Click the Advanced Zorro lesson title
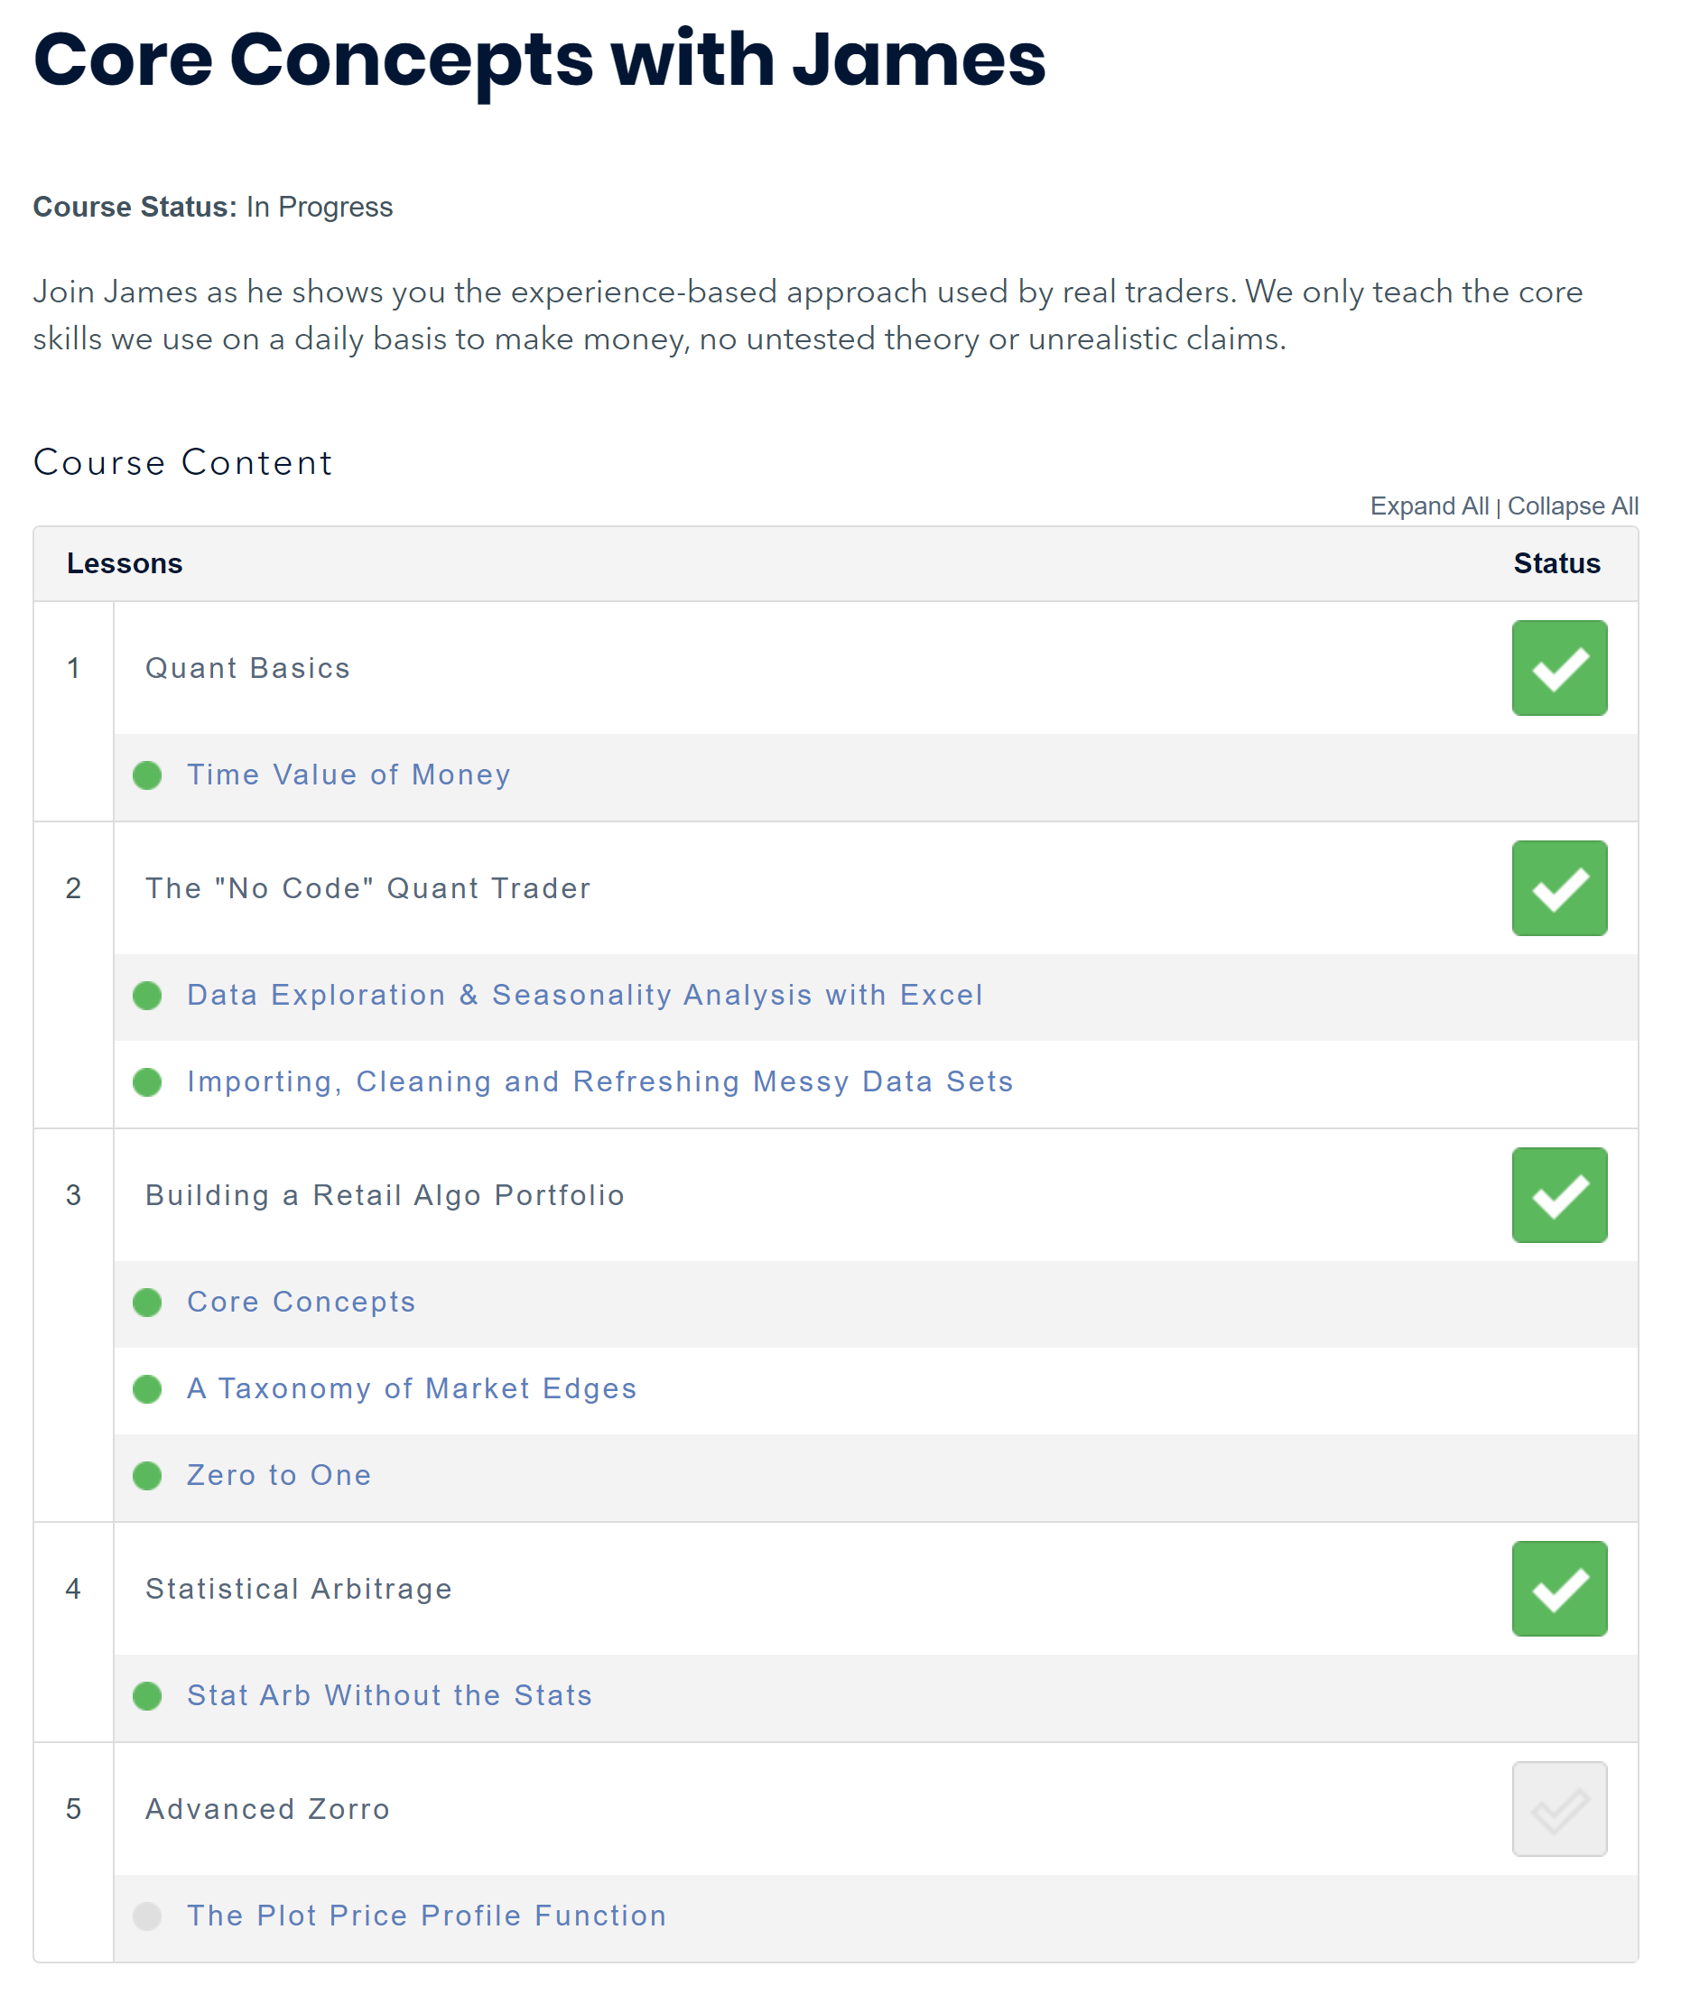The height and width of the screenshot is (2004, 1681). click(267, 1810)
